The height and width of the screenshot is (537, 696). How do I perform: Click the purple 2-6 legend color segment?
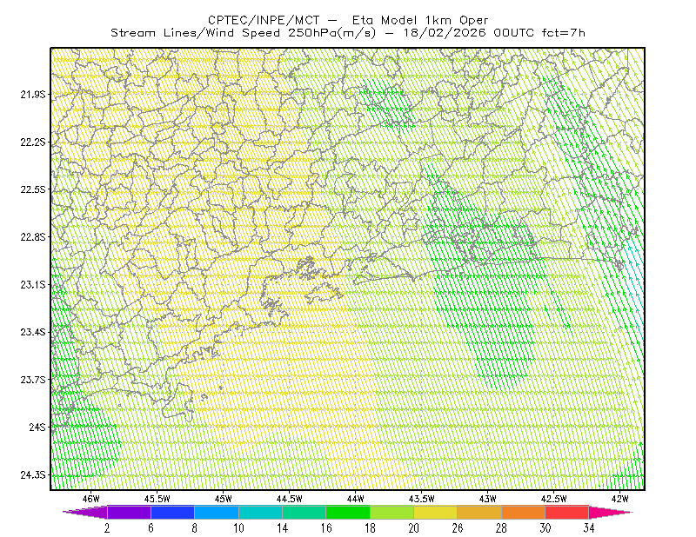point(129,512)
